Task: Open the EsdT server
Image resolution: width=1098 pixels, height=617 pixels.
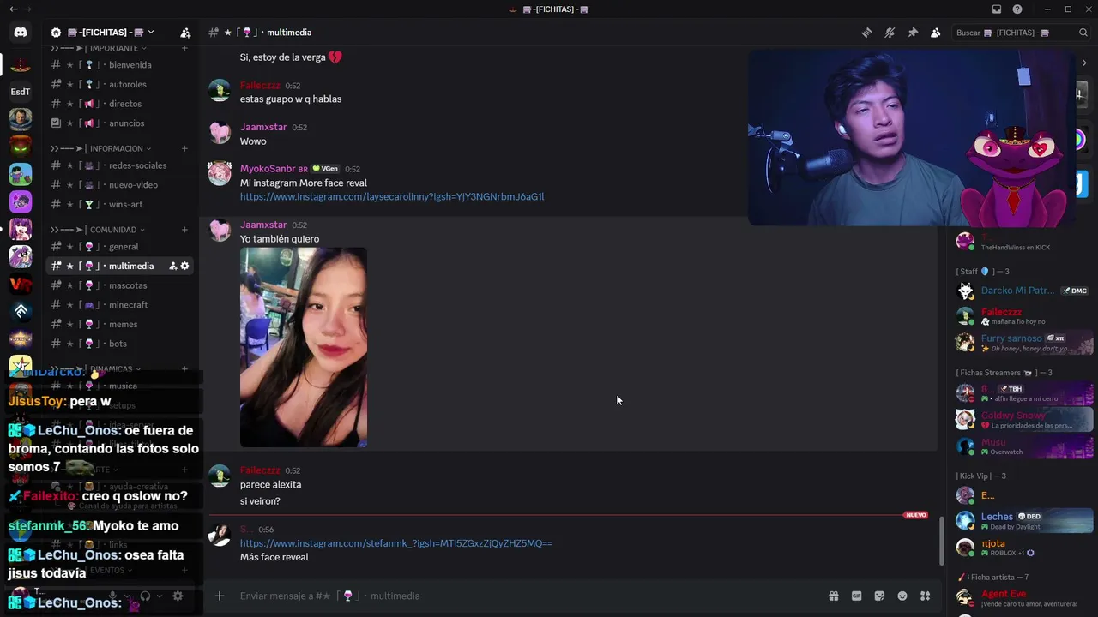Action: pyautogui.click(x=21, y=92)
